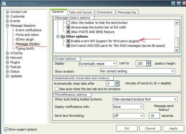
Task: Decrease the auto-close minutes value
Action: tap(117, 85)
